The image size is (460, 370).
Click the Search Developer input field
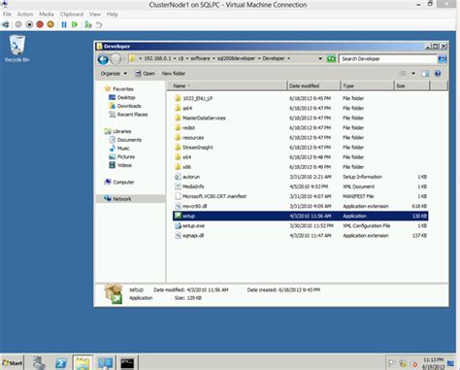click(388, 59)
